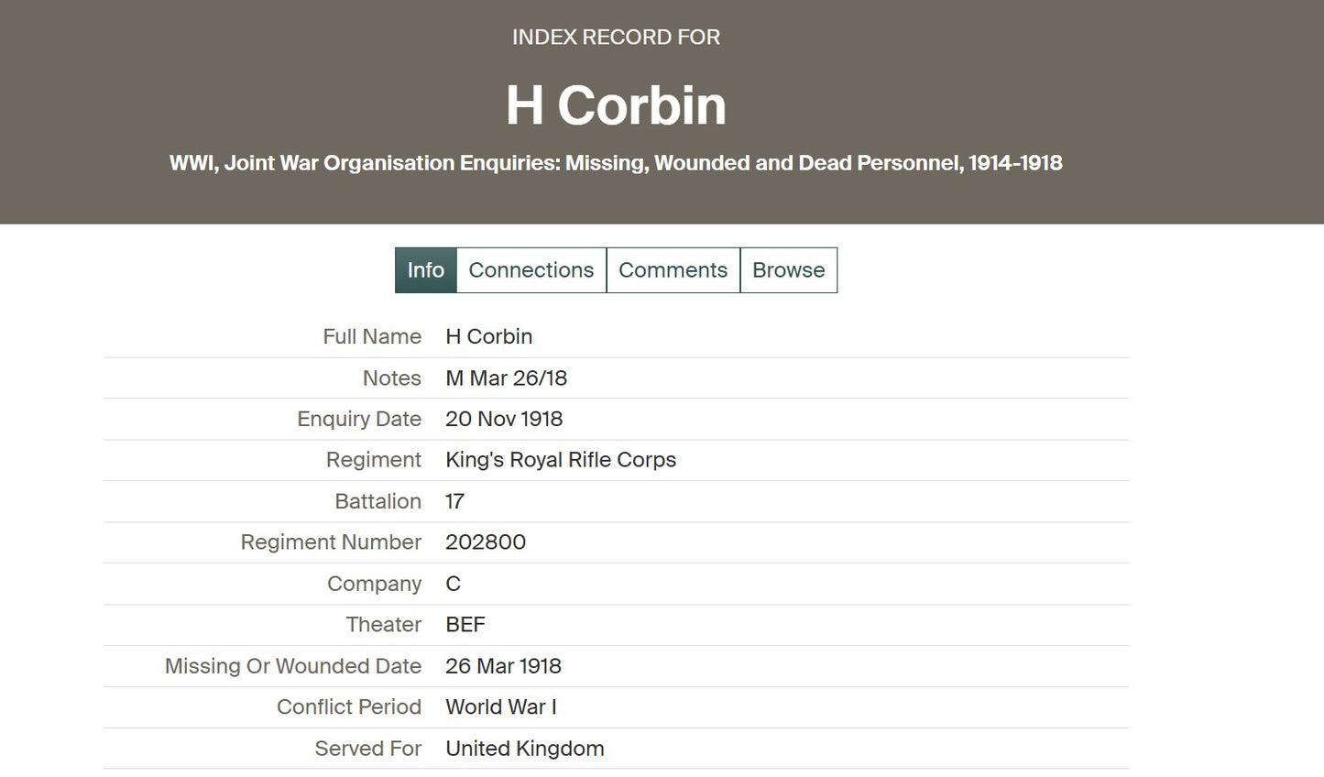Viewport: 1324px width, 777px height.
Task: Click the H Corbin page heading
Action: point(616,105)
